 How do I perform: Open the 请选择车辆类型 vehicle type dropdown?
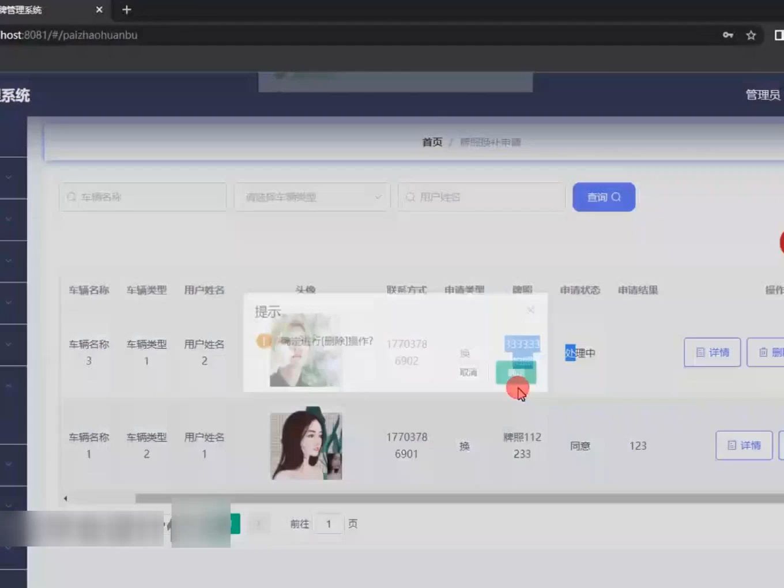coord(311,197)
